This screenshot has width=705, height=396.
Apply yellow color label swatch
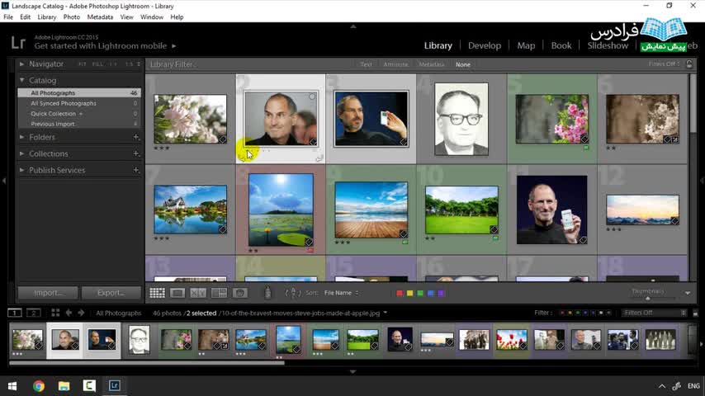point(409,293)
